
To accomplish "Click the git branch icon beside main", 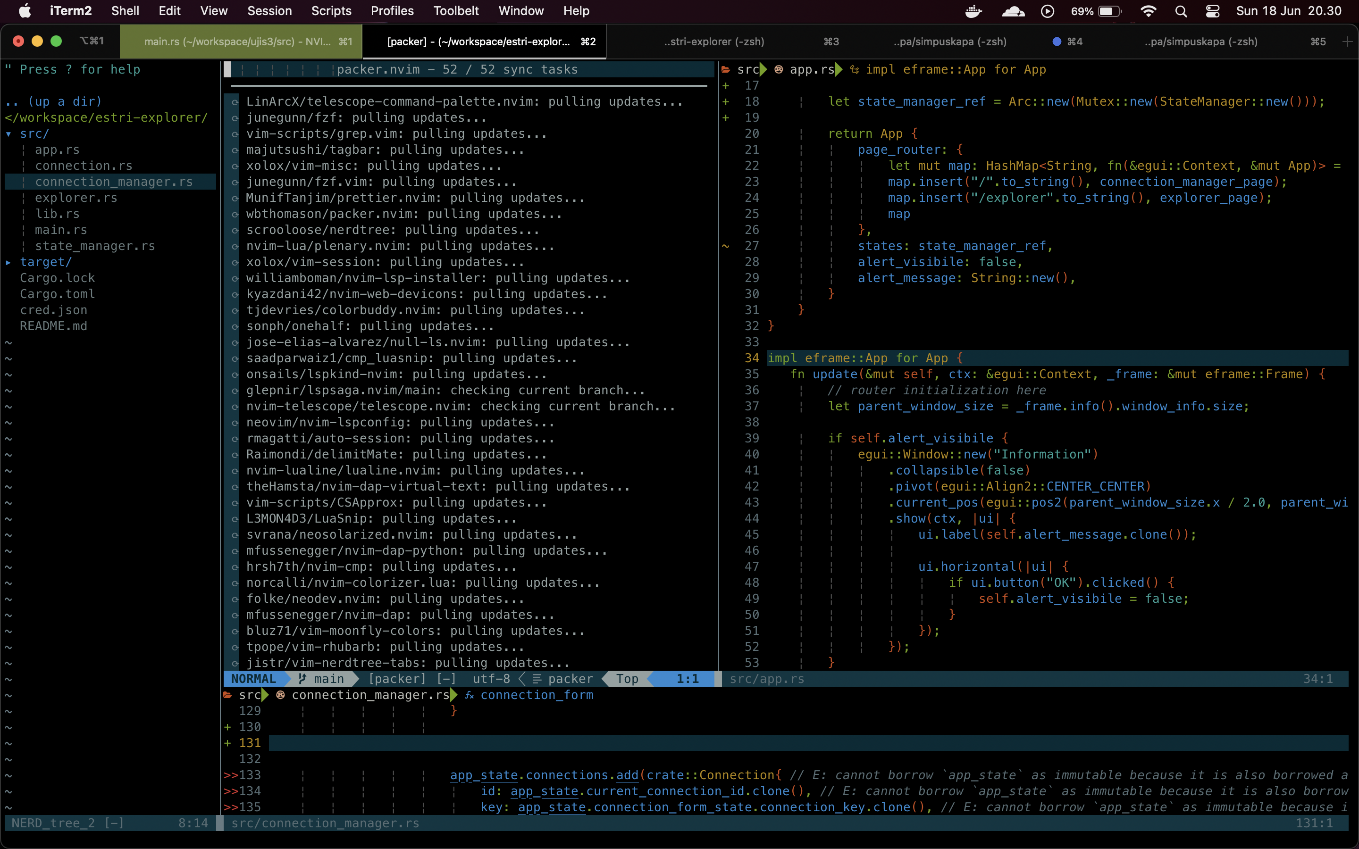I will click(x=302, y=679).
